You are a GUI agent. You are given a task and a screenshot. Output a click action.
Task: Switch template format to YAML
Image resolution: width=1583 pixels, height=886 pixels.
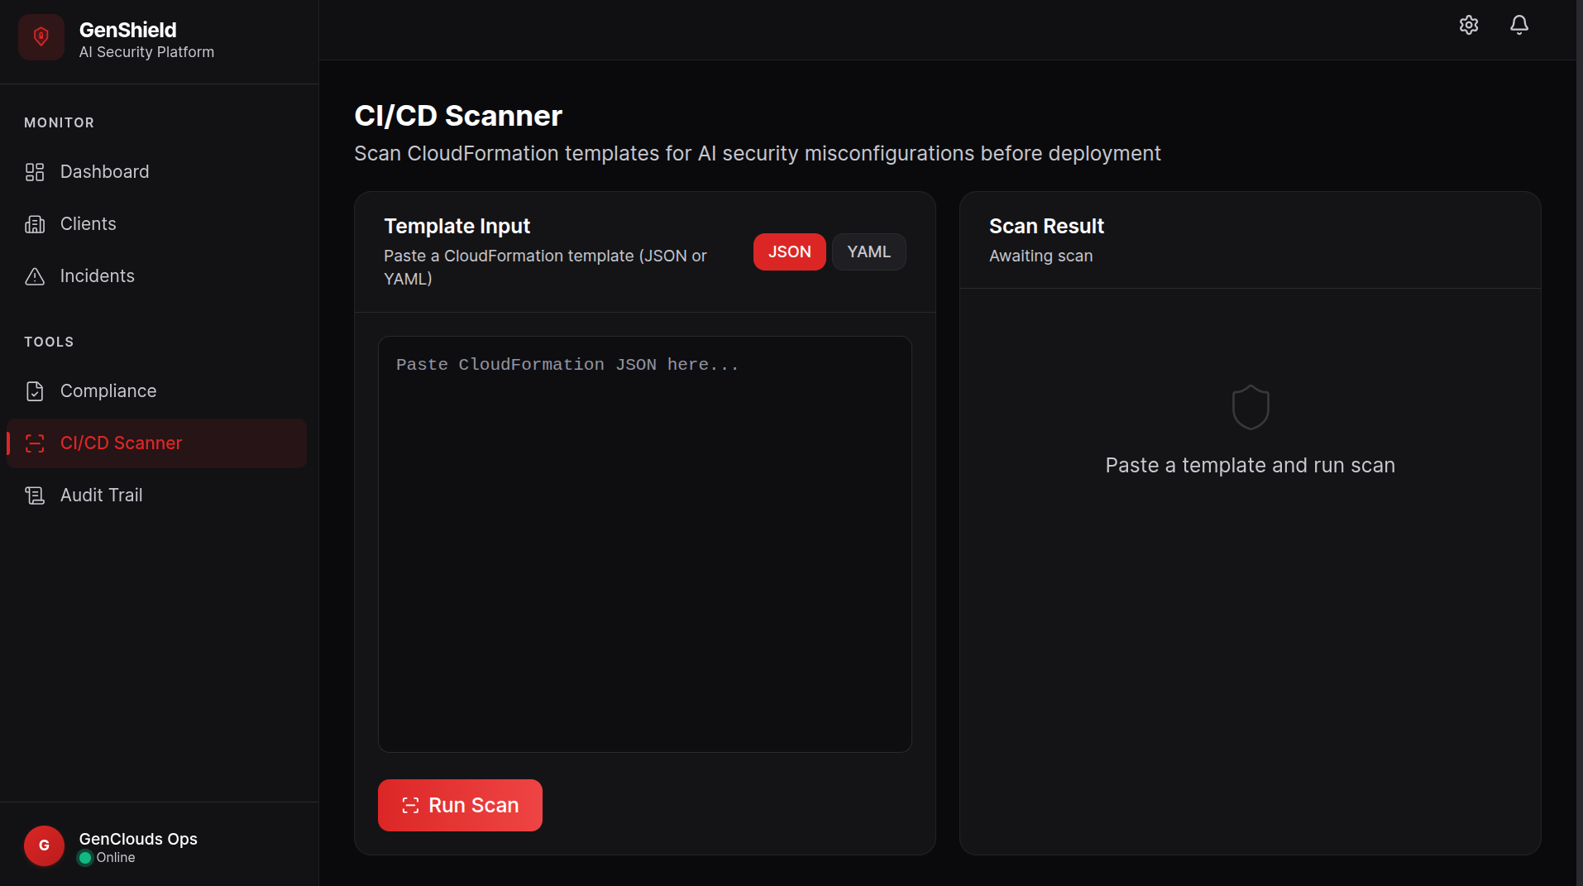(x=868, y=252)
